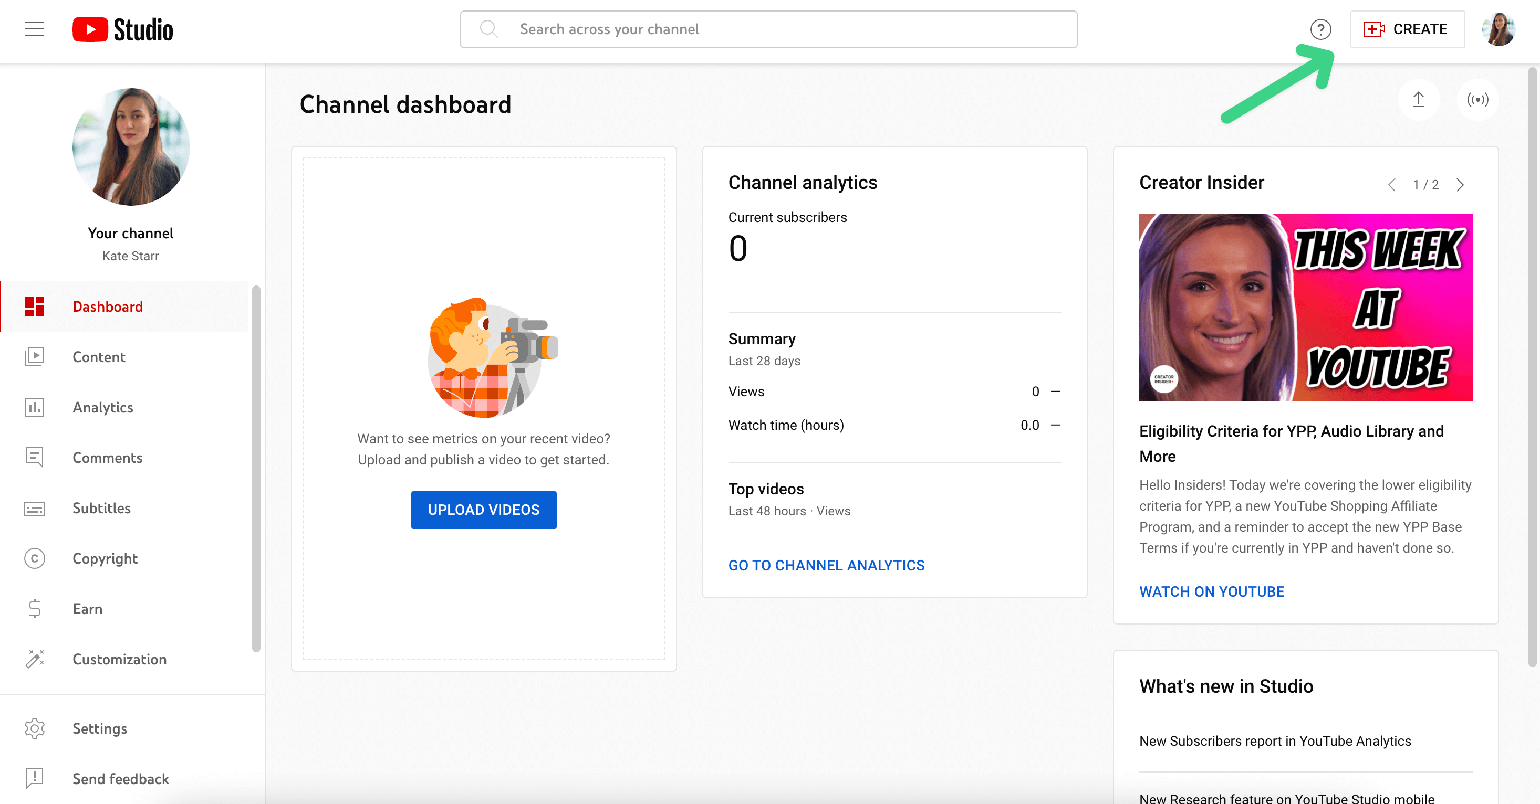Screen dimensions: 1540x804
Task: Follow GO TO CHANNEL ANALYTICS link
Action: (x=826, y=565)
